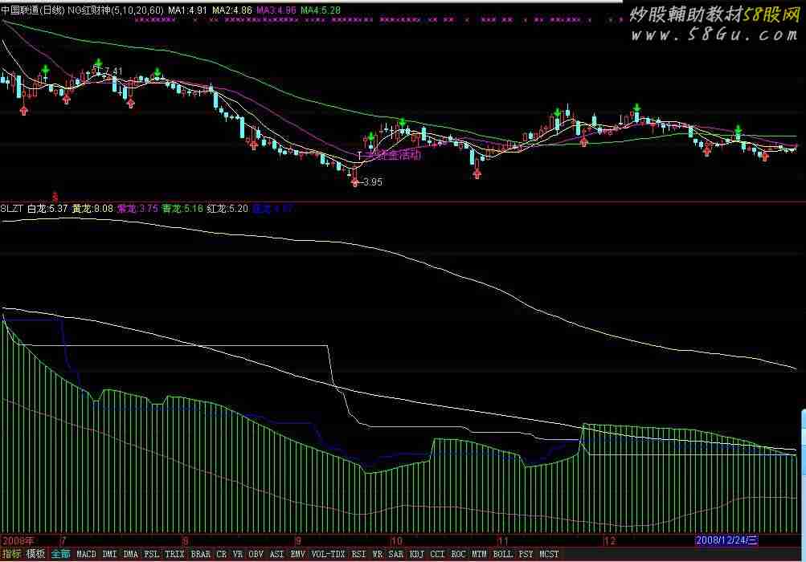Click green down arrow beside the 7.41 high
Screen dimensions: 806x562
pyautogui.click(x=98, y=63)
